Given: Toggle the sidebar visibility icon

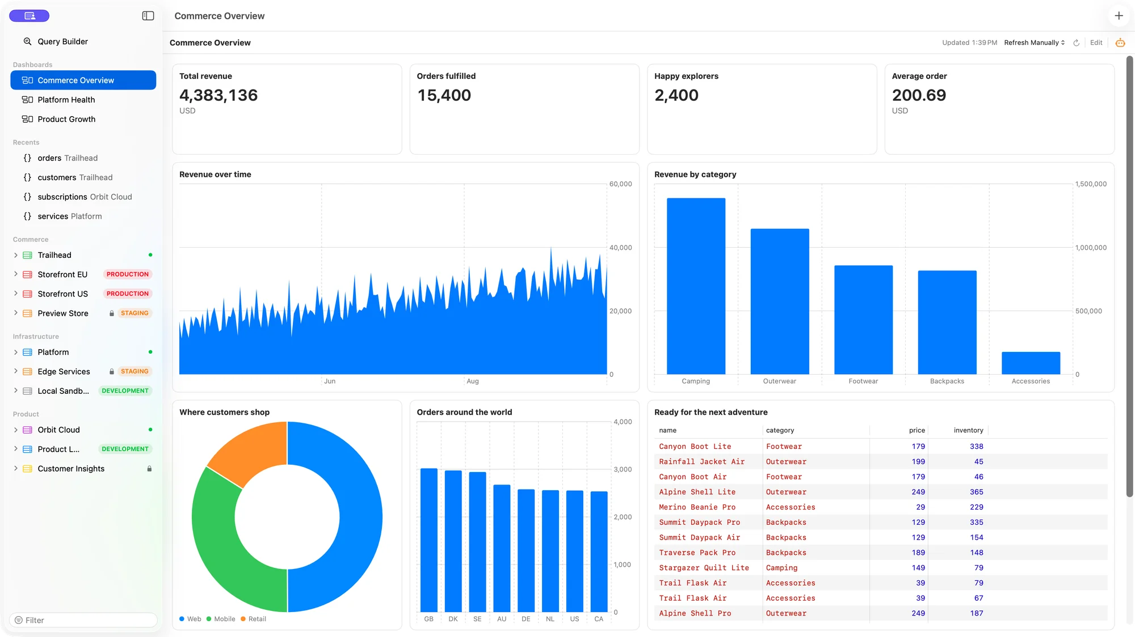Looking at the screenshot, I should click(x=148, y=16).
